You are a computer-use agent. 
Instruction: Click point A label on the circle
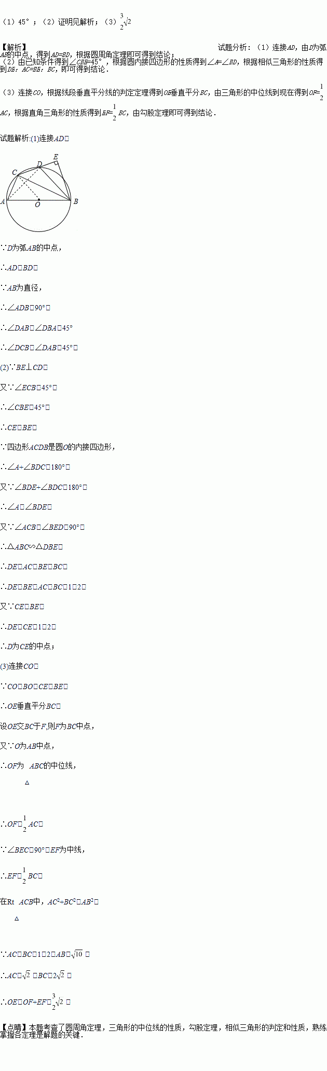coord(3,201)
